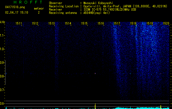Click the 1518 time axis label
Viewport: 172px width, 109px height.
pos(133,23)
